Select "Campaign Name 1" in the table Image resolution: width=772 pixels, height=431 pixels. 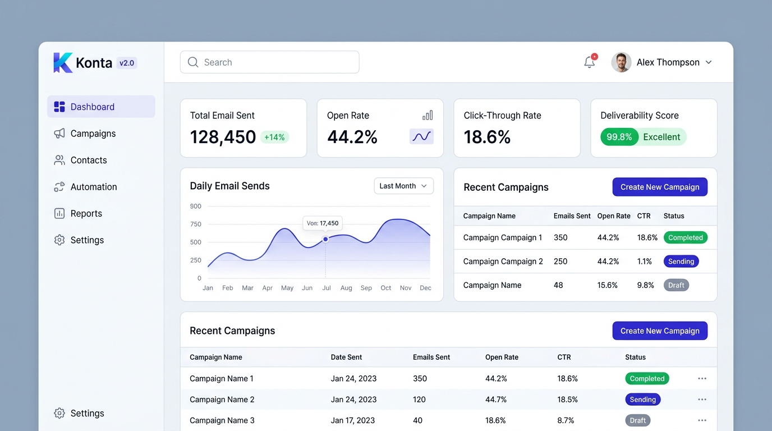click(222, 379)
